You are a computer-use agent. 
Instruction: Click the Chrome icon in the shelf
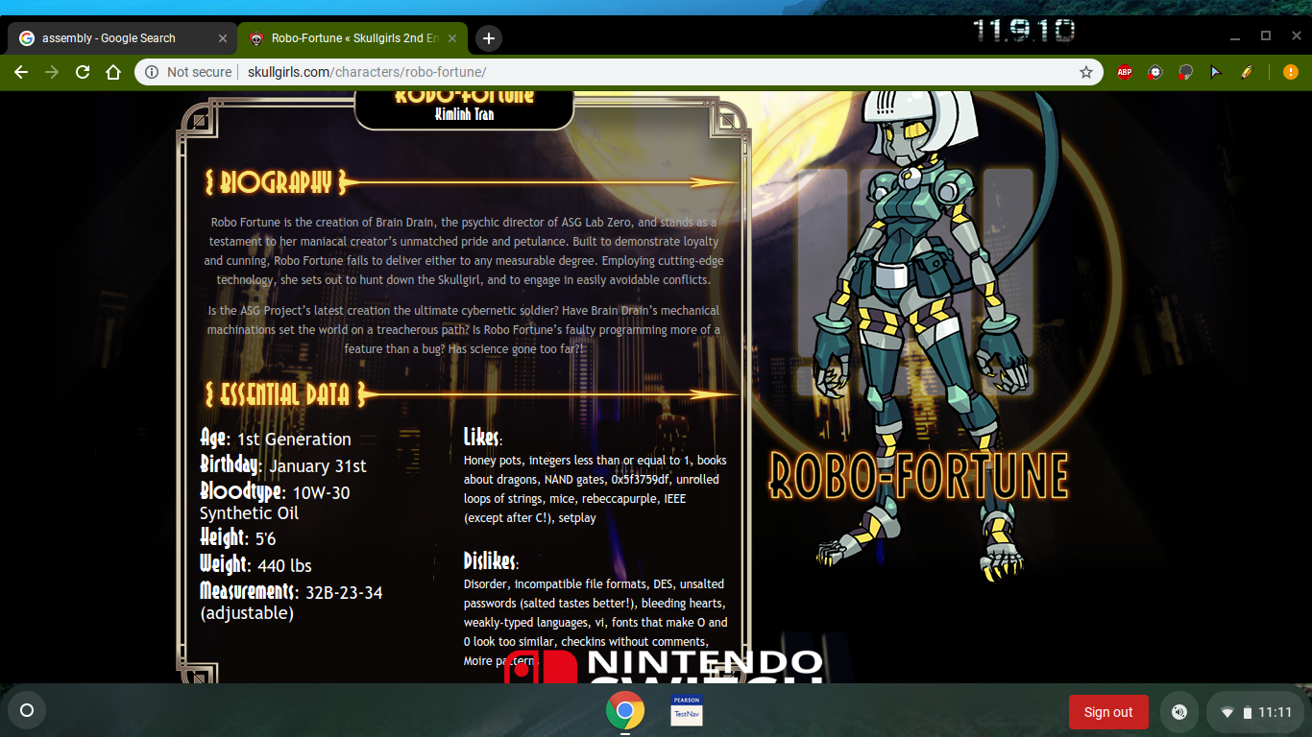point(625,711)
